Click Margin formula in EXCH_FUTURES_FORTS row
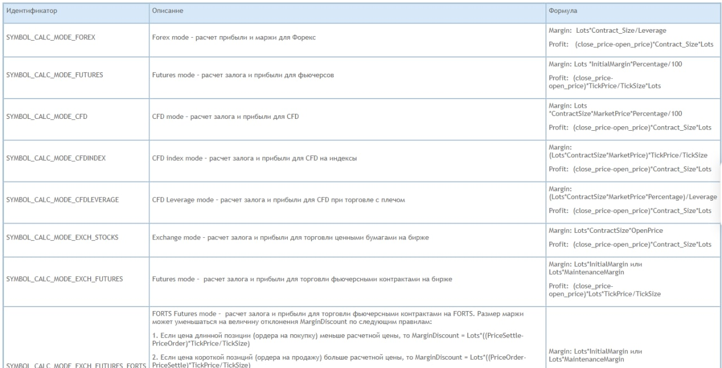This screenshot has height=368, width=722. pos(595,355)
